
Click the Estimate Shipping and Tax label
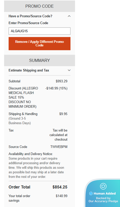pos(29,70)
